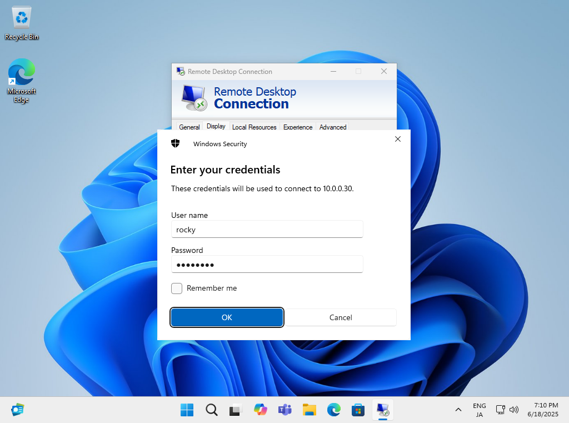Launch Copilot from the taskbar
569x423 pixels.
tap(260, 410)
